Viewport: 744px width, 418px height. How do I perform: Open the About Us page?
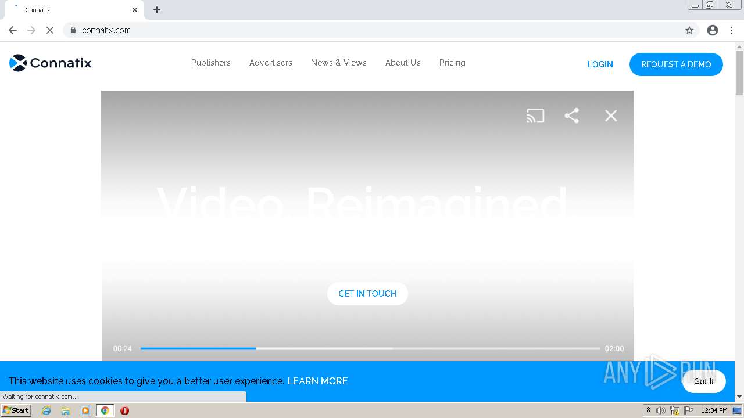coord(403,63)
